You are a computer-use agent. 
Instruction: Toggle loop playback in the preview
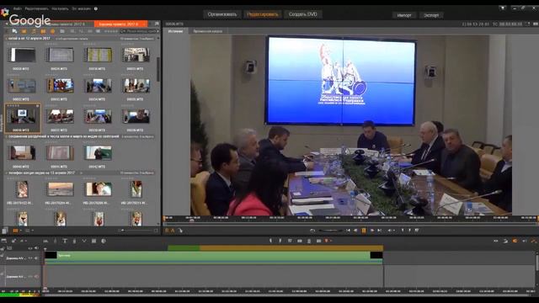click(312, 231)
